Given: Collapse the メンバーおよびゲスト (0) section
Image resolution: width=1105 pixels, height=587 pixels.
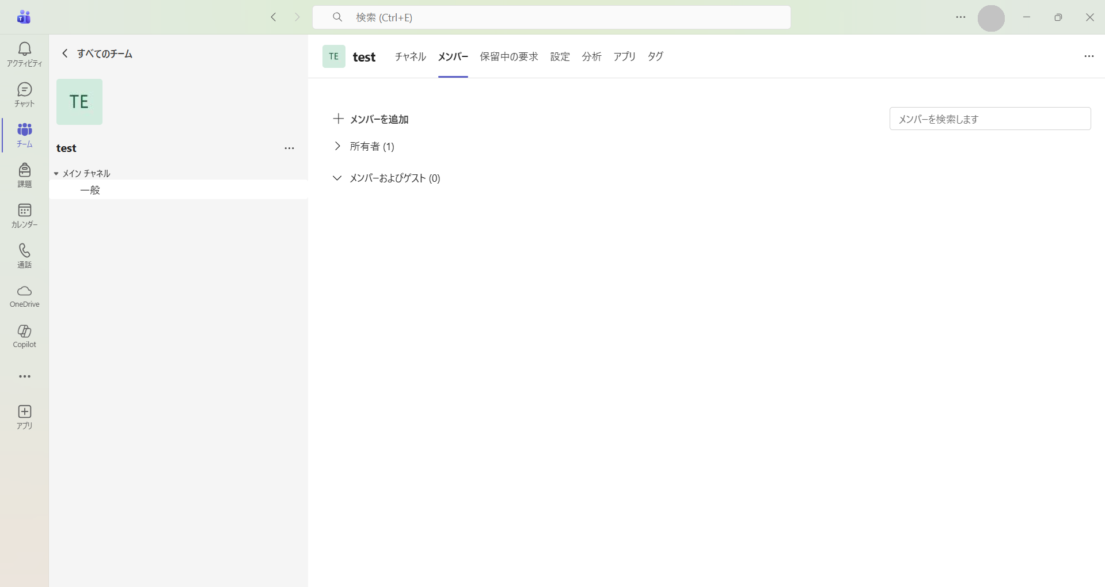Looking at the screenshot, I should [337, 178].
